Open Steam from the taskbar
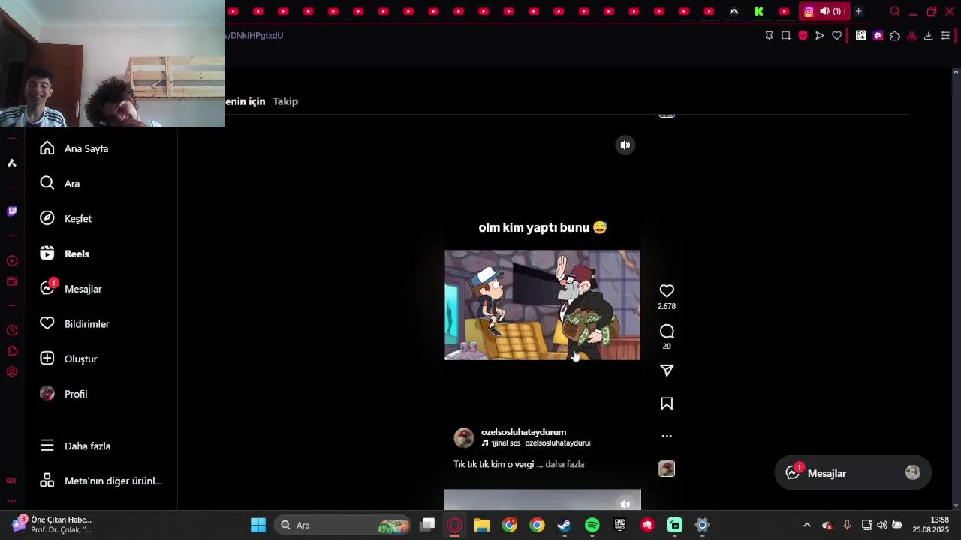961x540 pixels. tap(565, 525)
